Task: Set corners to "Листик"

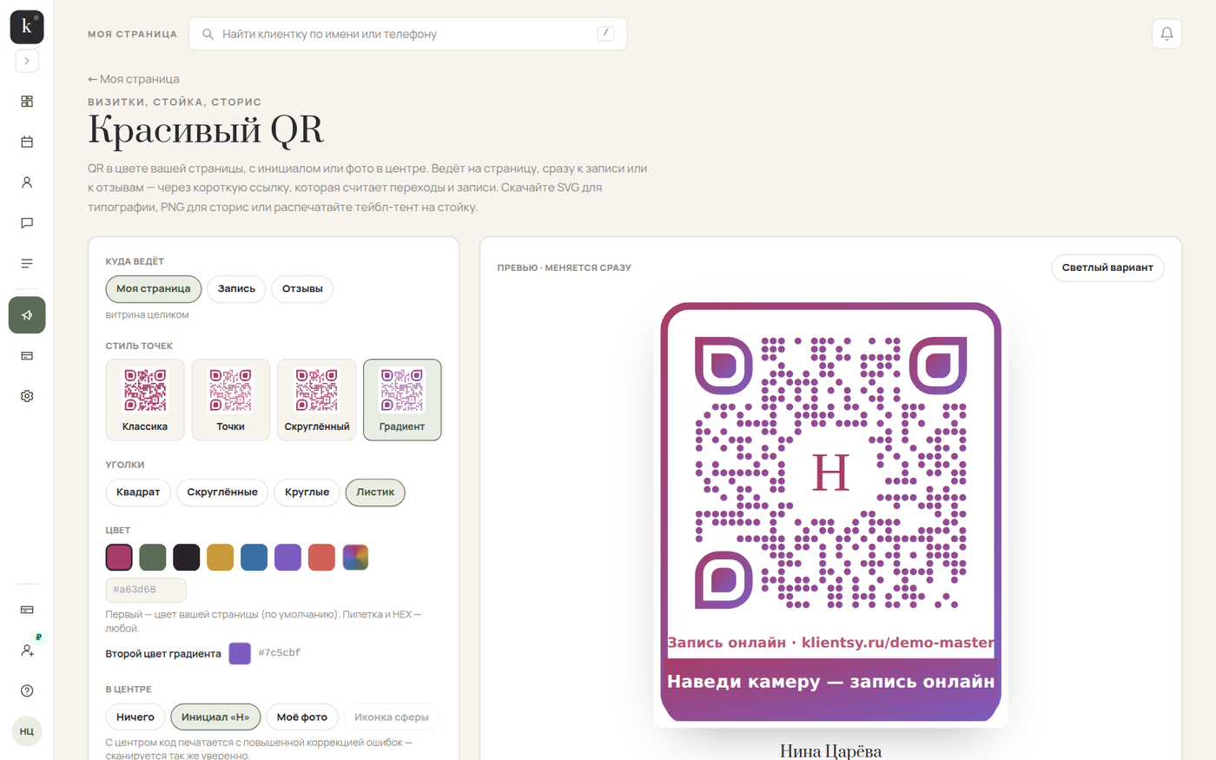Action: click(x=375, y=492)
